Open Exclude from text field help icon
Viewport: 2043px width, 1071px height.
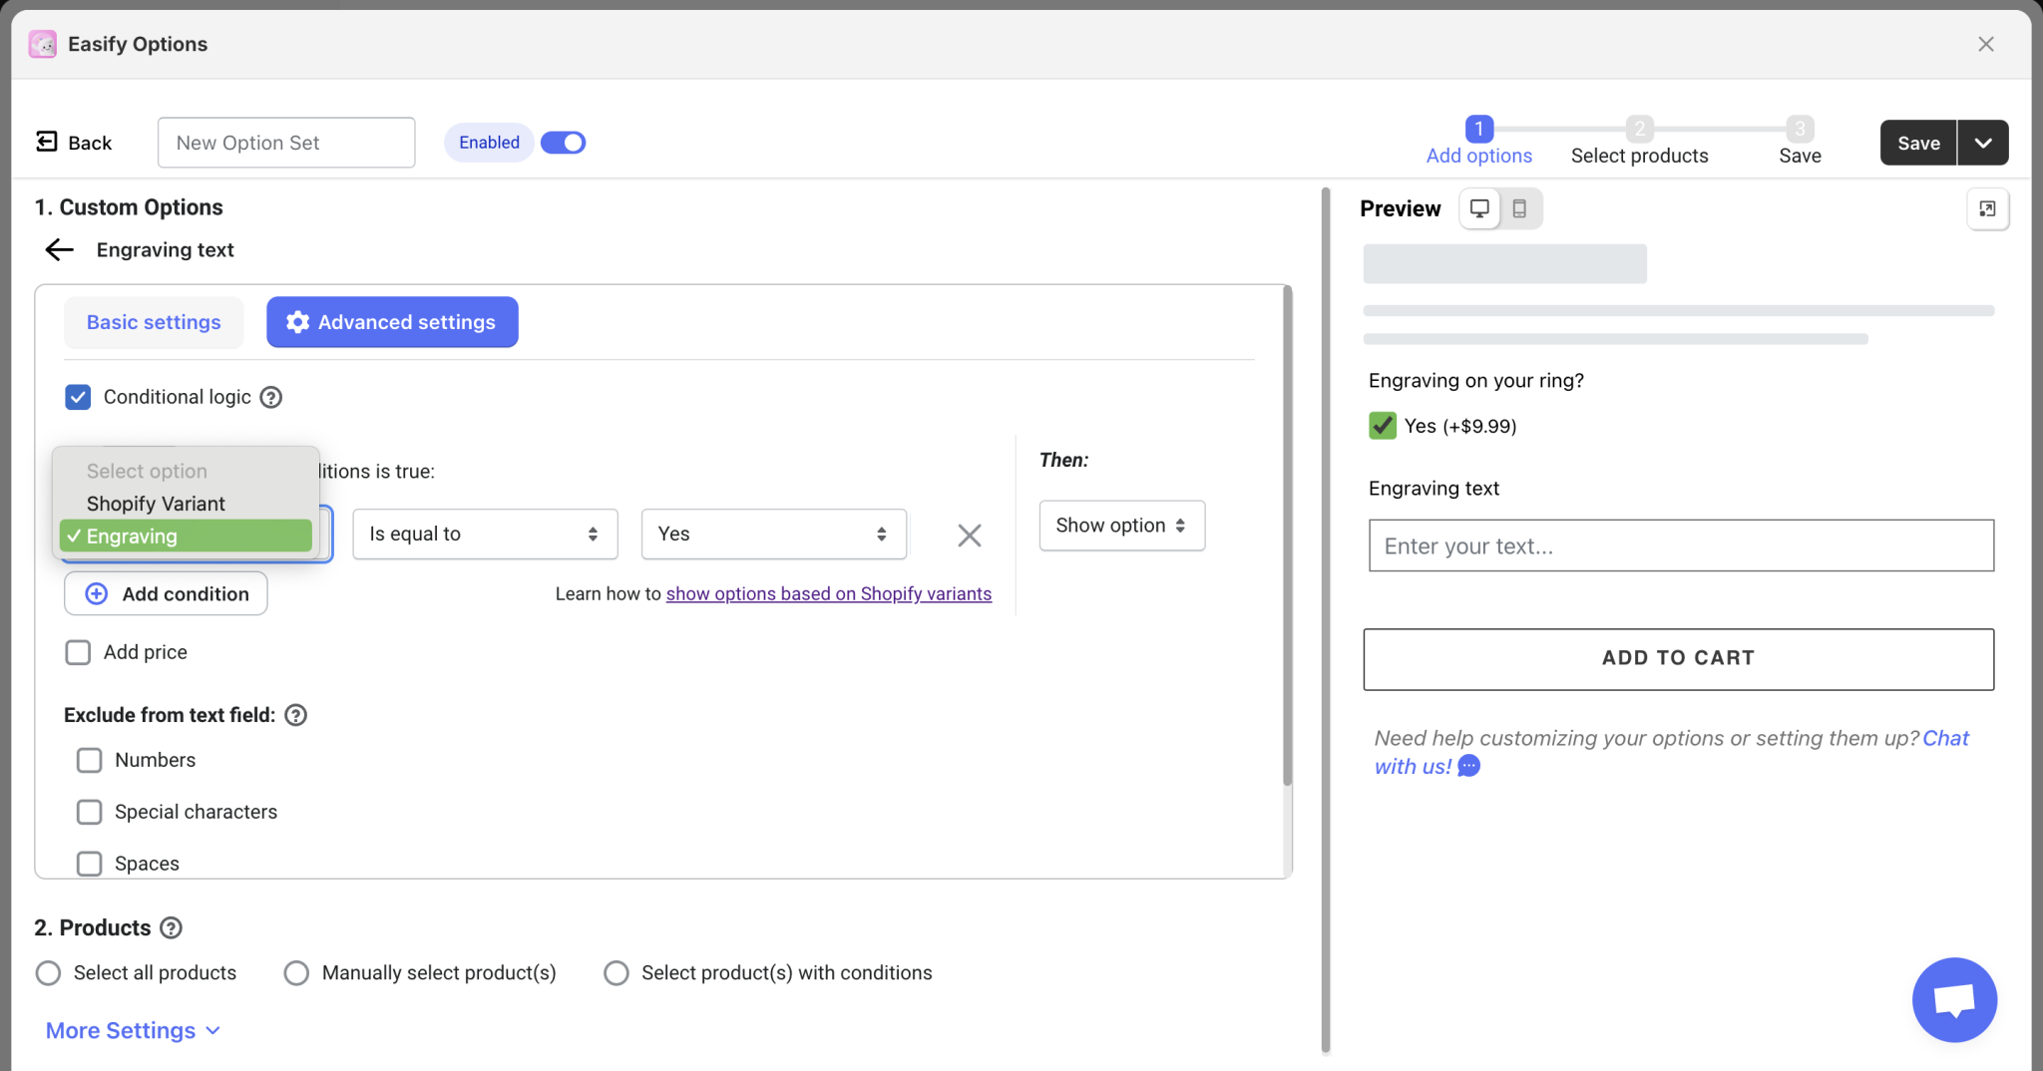[296, 715]
